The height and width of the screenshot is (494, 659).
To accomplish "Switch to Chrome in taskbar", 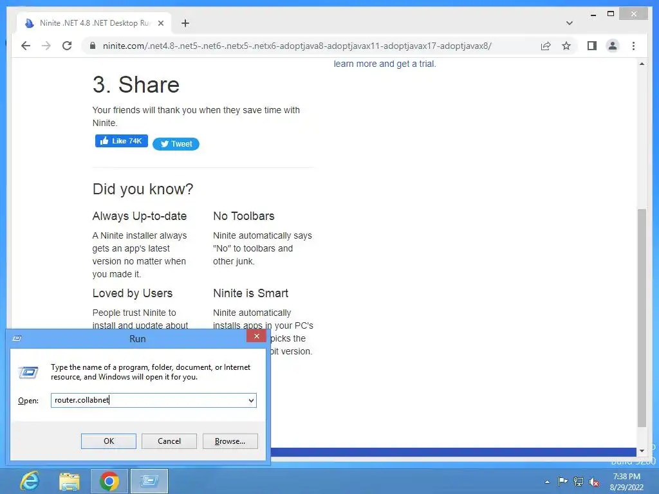I will [109, 481].
